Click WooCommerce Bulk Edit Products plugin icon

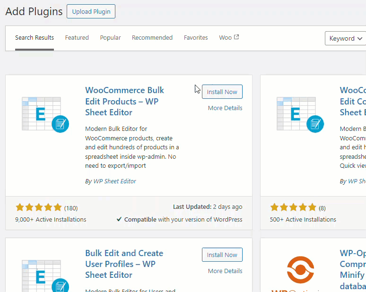[x=45, y=113]
